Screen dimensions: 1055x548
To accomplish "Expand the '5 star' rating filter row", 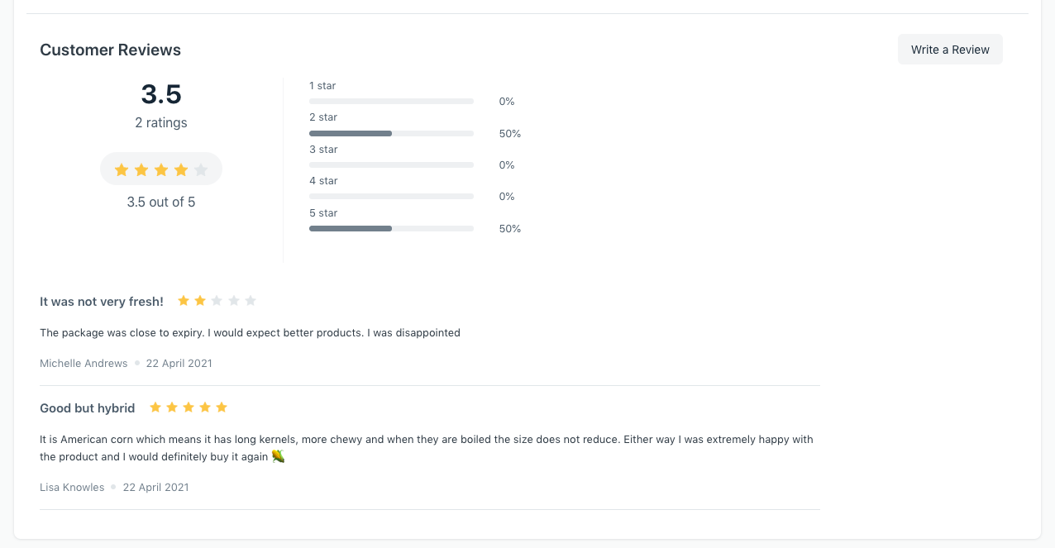I will (x=322, y=212).
